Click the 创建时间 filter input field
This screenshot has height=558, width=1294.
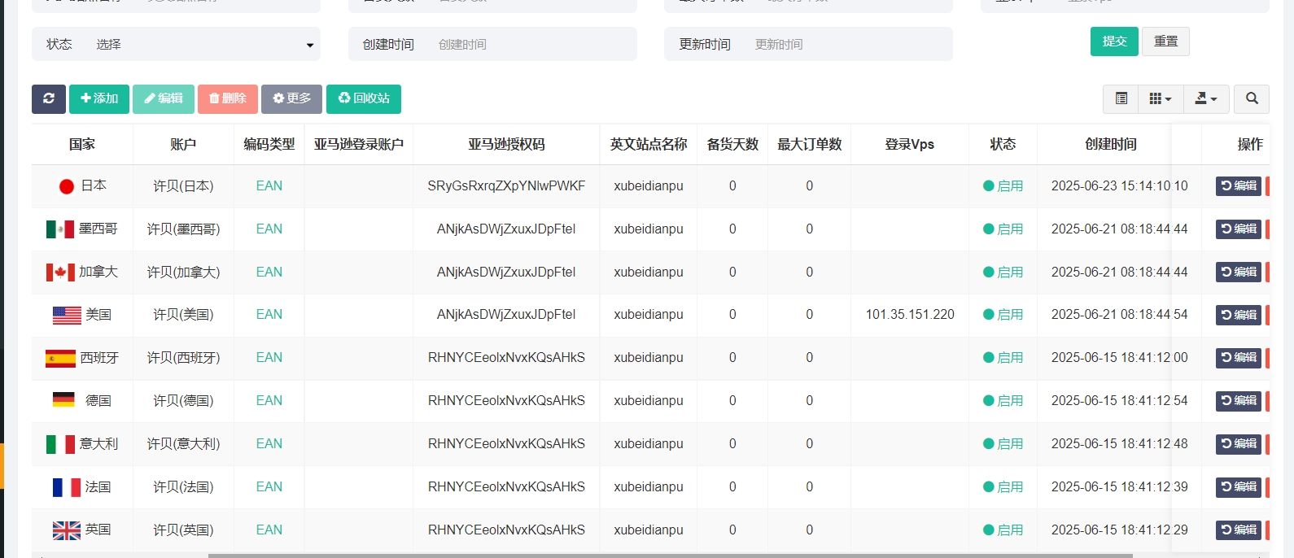(x=529, y=45)
